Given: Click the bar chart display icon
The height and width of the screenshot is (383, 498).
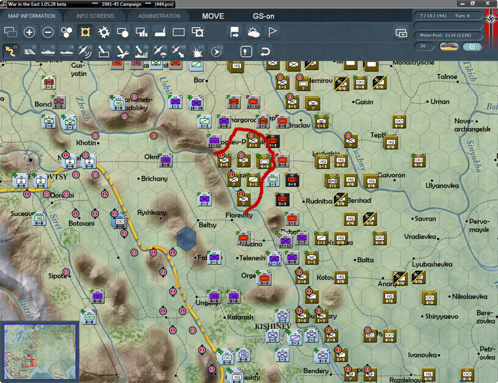Looking at the screenshot, I should click(142, 32).
